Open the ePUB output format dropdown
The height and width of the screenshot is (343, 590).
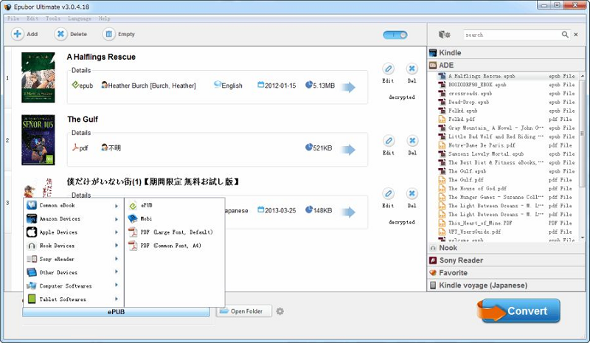click(x=116, y=312)
